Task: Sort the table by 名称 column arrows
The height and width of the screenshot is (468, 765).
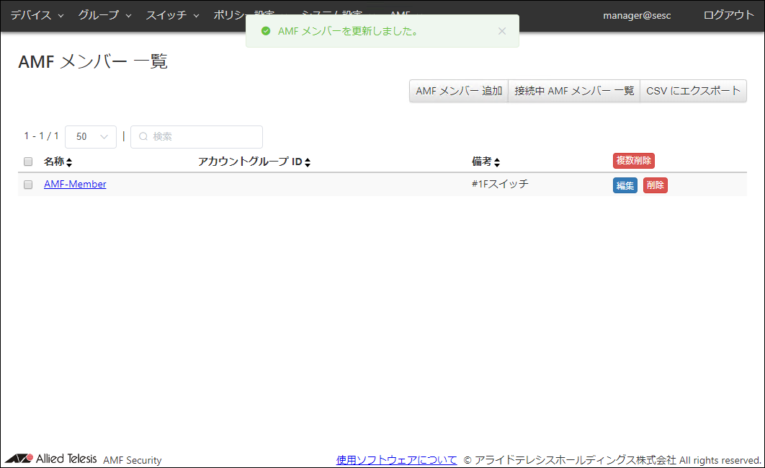Action: point(69,162)
